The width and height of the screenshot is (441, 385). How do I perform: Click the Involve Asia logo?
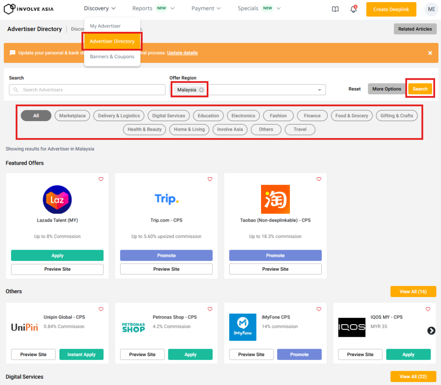(28, 9)
